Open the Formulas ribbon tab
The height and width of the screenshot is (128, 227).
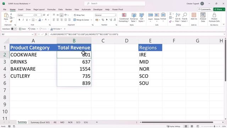pos(51,10)
